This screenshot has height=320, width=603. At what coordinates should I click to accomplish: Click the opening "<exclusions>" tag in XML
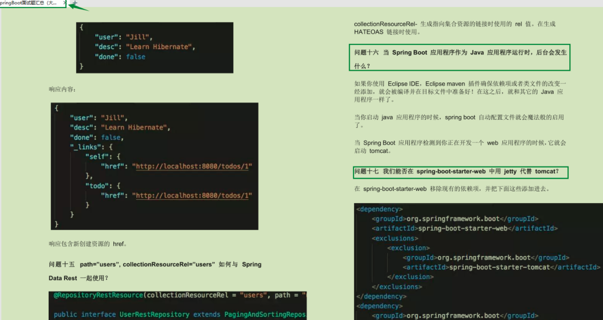click(x=395, y=238)
